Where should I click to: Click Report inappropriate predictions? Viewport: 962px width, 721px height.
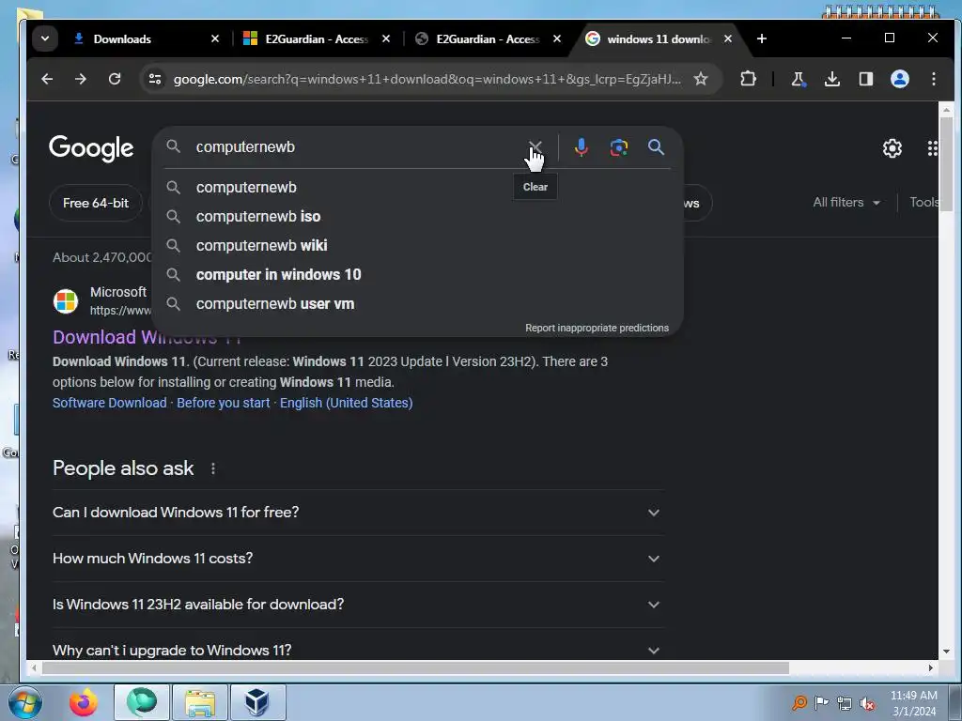pyautogui.click(x=597, y=328)
